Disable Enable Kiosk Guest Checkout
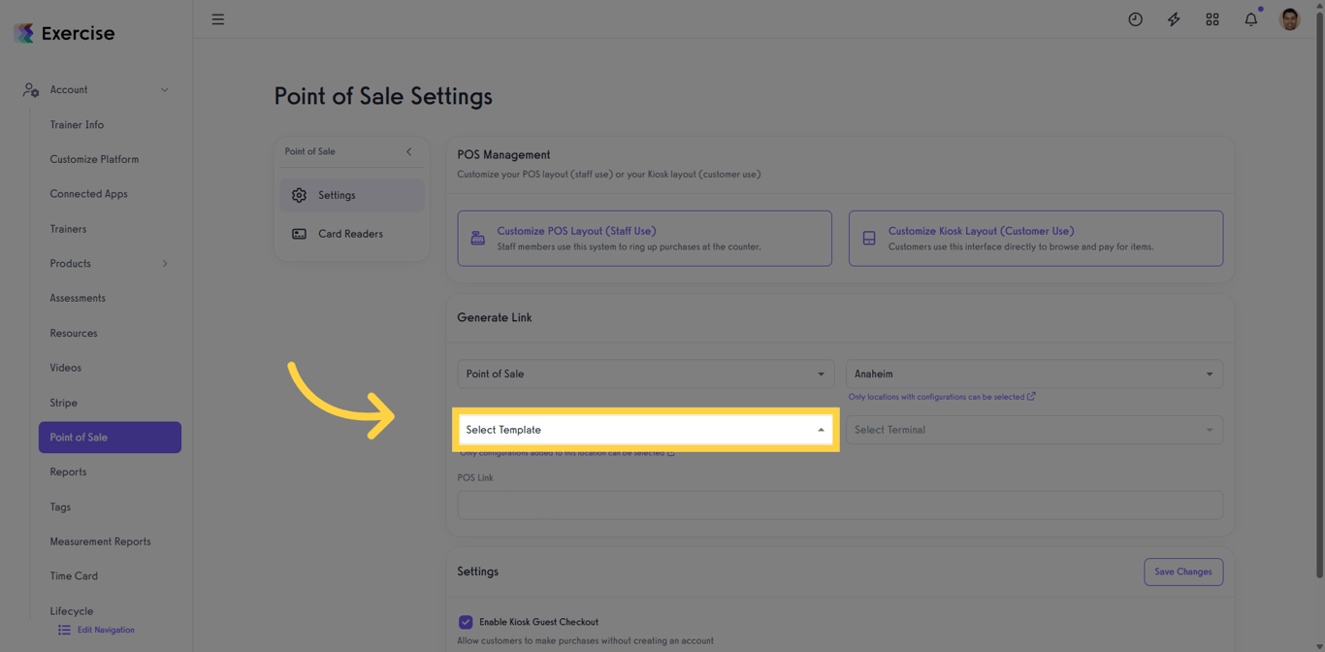 466,622
